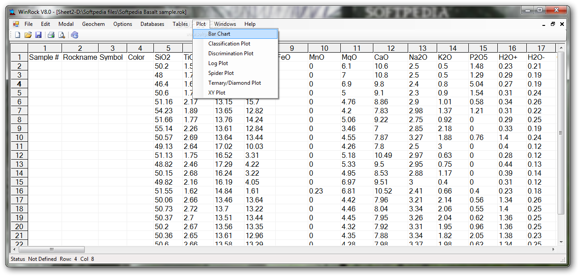
Task: Click column header number 13 above Na2O
Action: (x=422, y=48)
